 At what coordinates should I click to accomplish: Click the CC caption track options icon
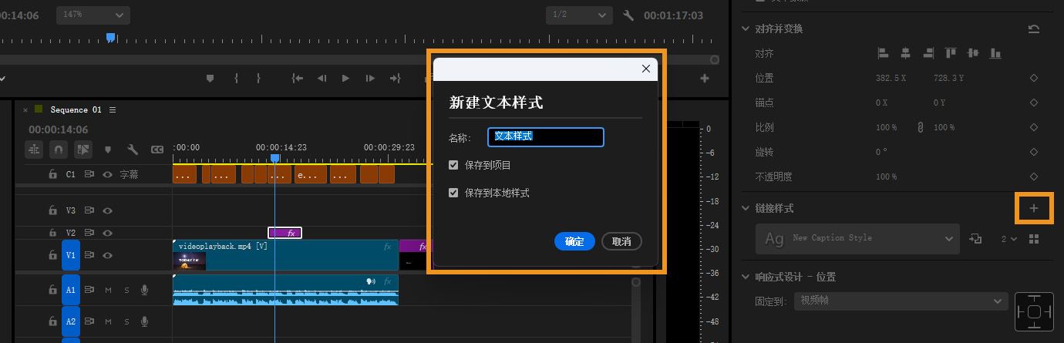[157, 150]
